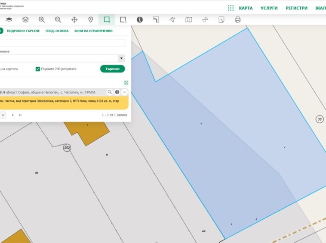
Task: Click the printer icon in toolbar
Action: pyautogui.click(x=238, y=20)
